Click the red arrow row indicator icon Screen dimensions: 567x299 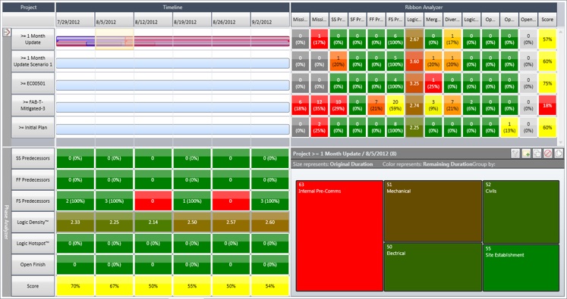[7, 32]
